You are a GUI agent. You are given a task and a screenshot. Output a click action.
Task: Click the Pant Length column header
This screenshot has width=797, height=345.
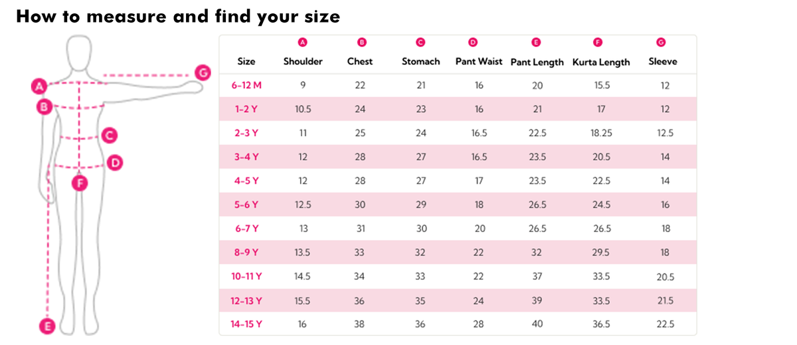click(537, 62)
